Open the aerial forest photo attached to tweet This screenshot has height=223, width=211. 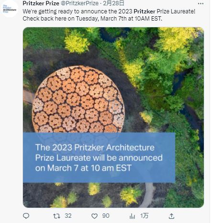(x=113, y=117)
